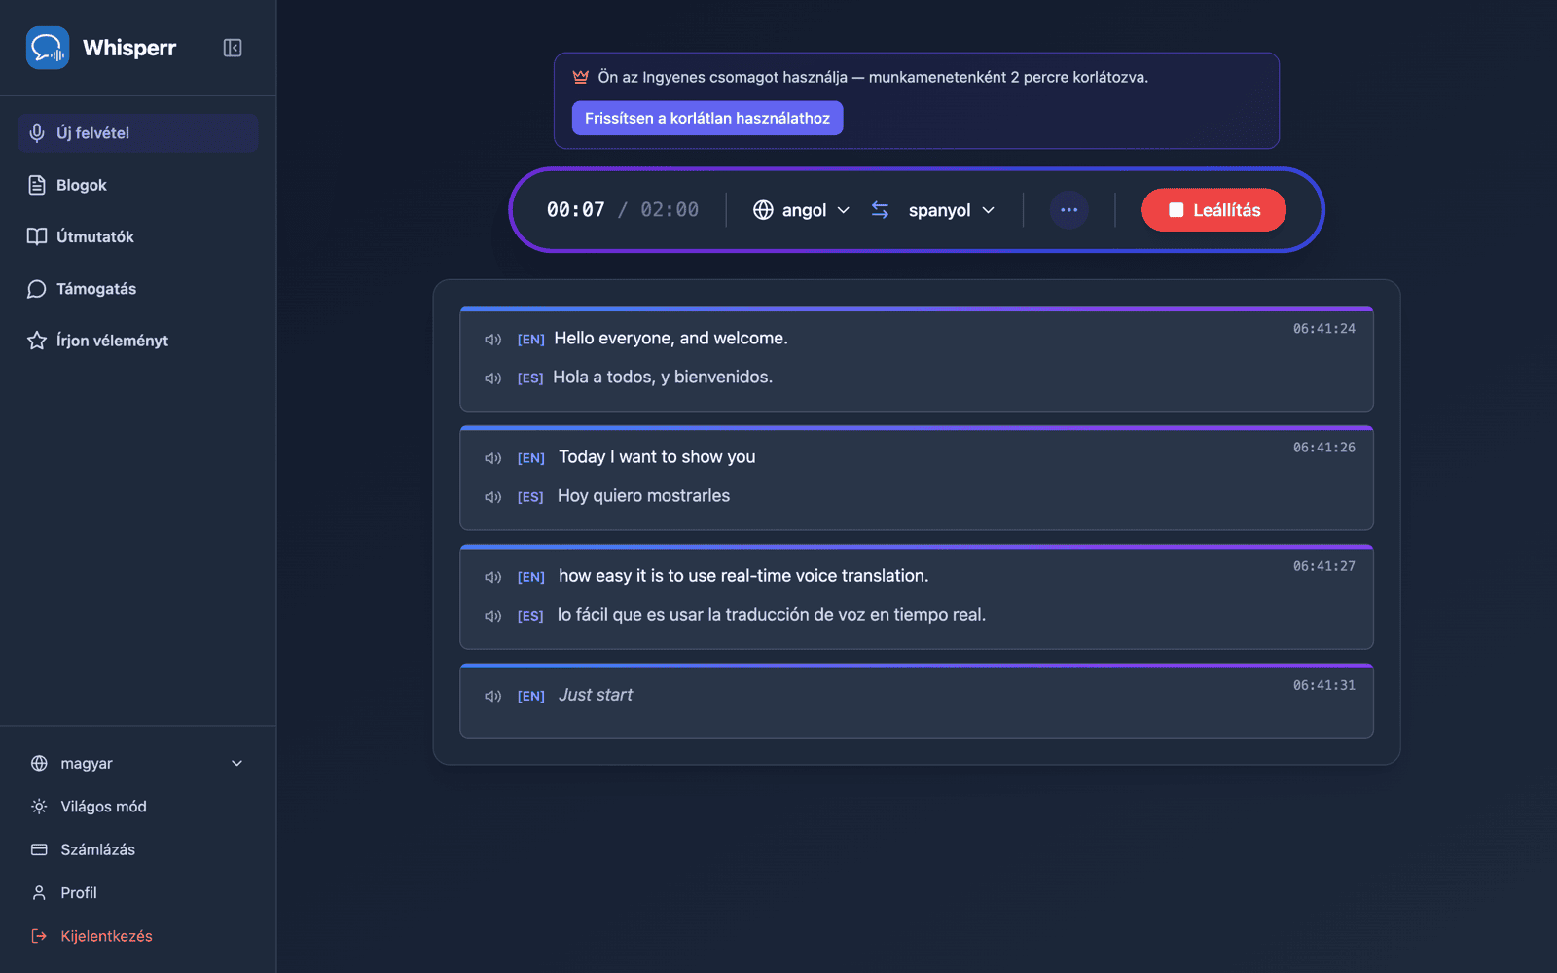Expand the magyar interface language dropdown
This screenshot has height=973, width=1557.
pyautogui.click(x=137, y=764)
